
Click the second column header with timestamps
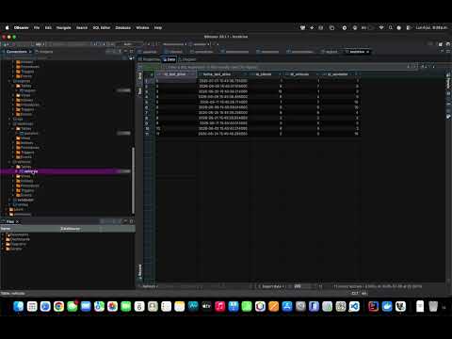(x=223, y=74)
